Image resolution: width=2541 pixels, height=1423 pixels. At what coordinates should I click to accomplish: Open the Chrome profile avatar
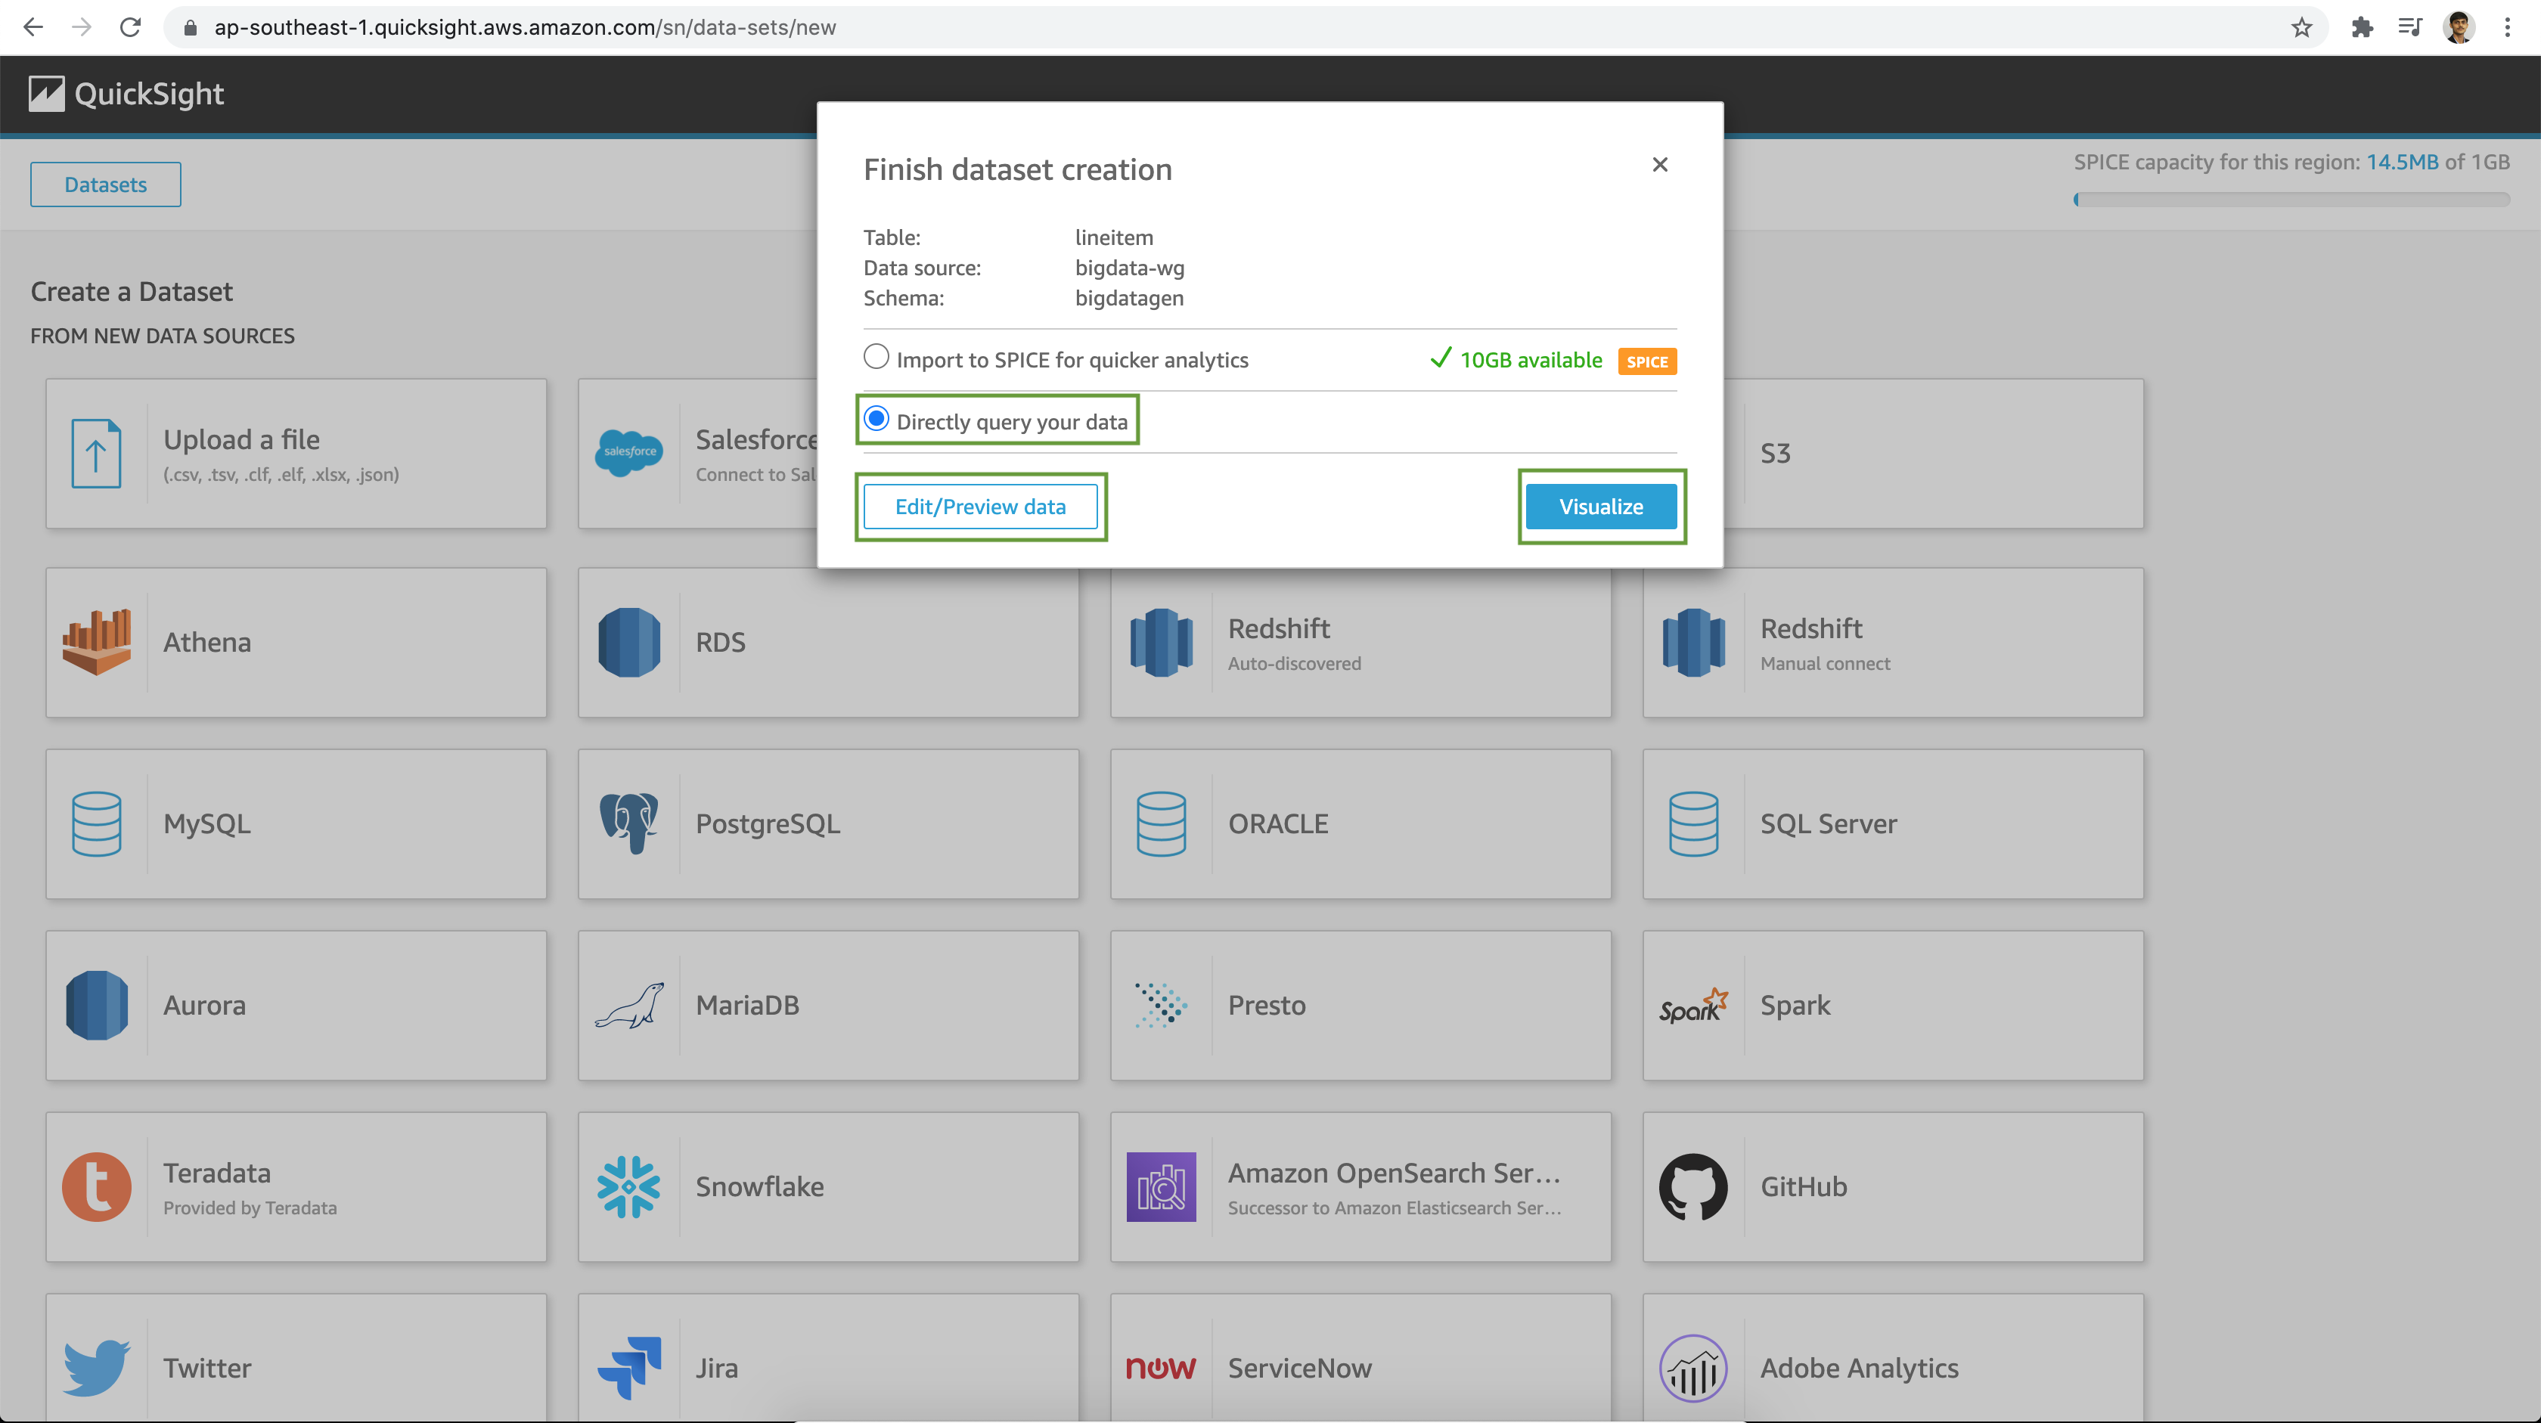point(2459,28)
